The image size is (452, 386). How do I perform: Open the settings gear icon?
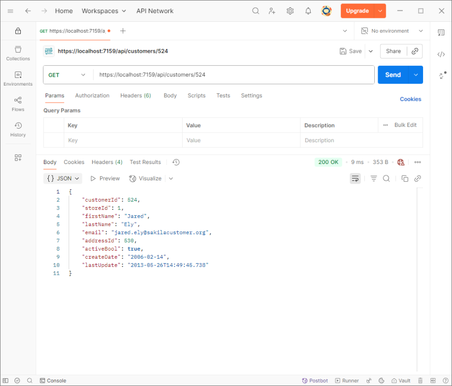tap(290, 11)
